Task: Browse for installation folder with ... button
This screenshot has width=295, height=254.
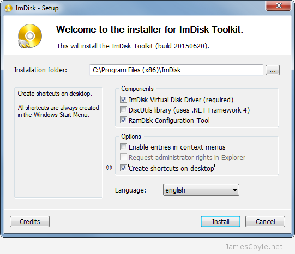Action: coord(273,70)
